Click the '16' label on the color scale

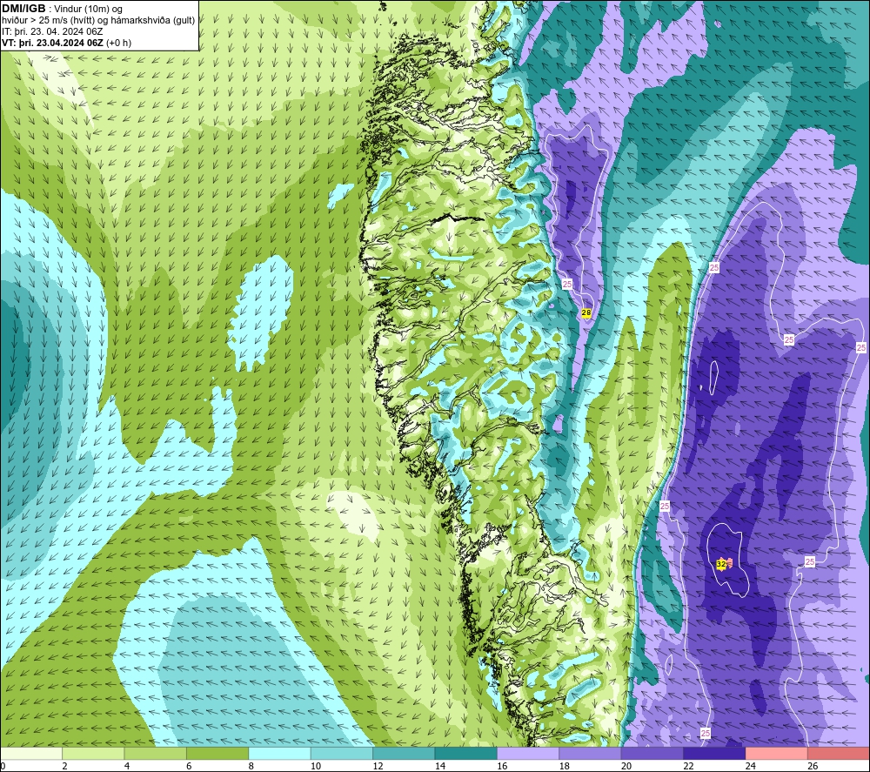pos(502,766)
